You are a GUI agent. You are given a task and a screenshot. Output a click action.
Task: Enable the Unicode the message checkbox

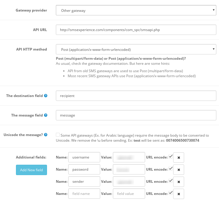tap(58, 135)
